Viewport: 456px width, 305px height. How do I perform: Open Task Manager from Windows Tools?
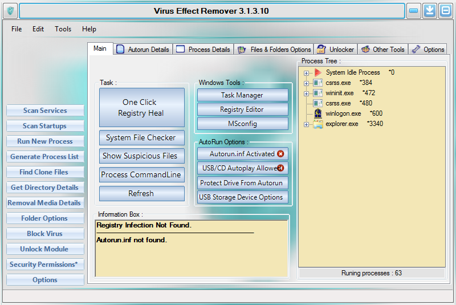(243, 95)
